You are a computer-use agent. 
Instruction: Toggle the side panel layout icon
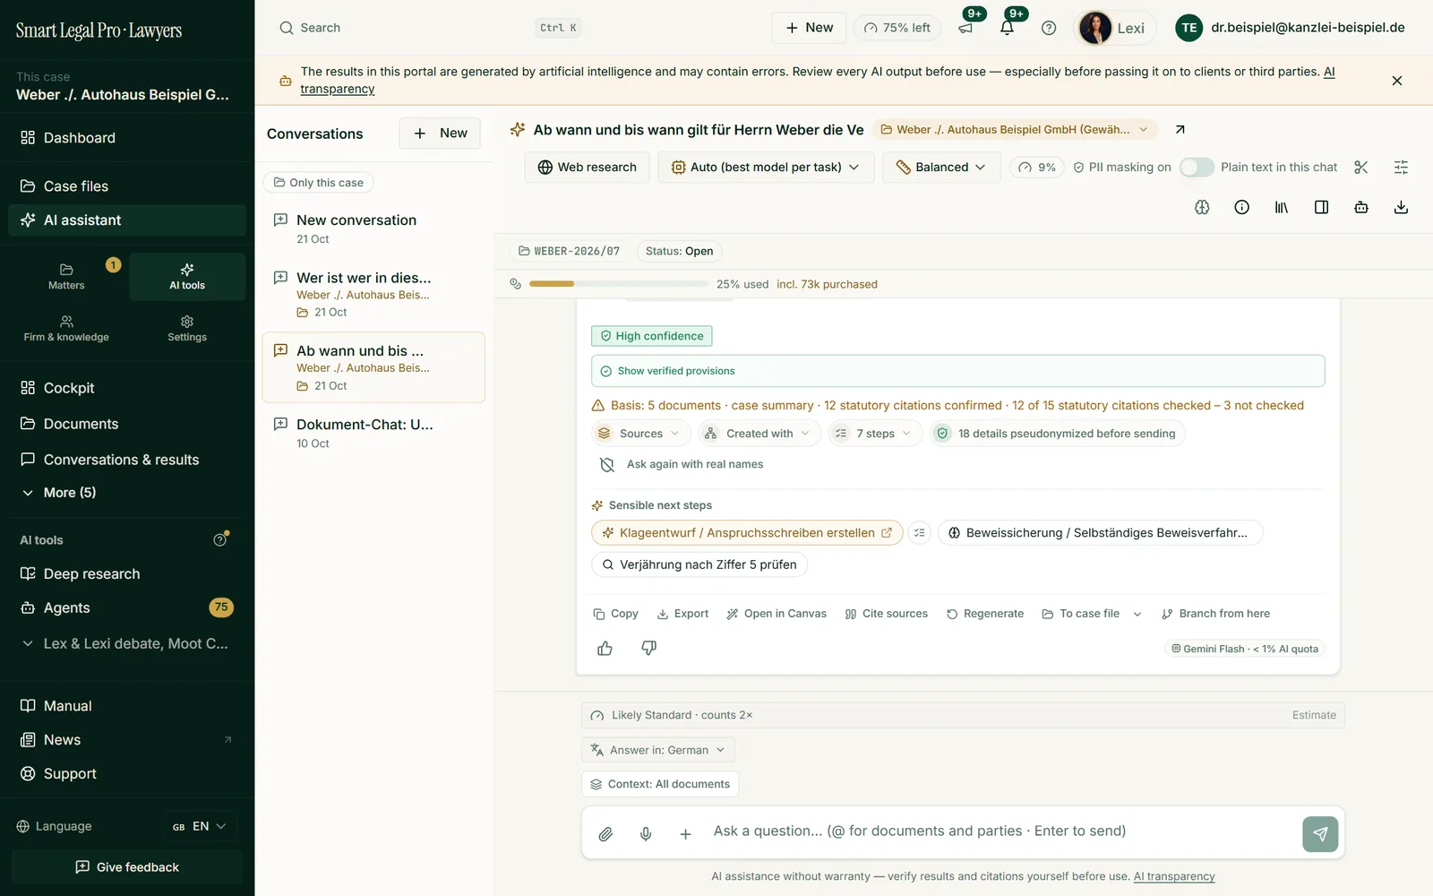[x=1322, y=207]
